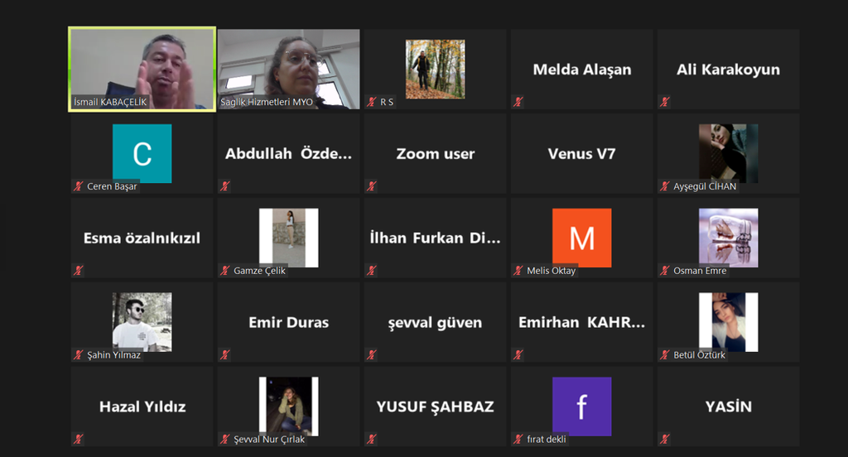Click Melda Alaşan's muted microphone icon
The height and width of the screenshot is (457, 848).
(518, 102)
